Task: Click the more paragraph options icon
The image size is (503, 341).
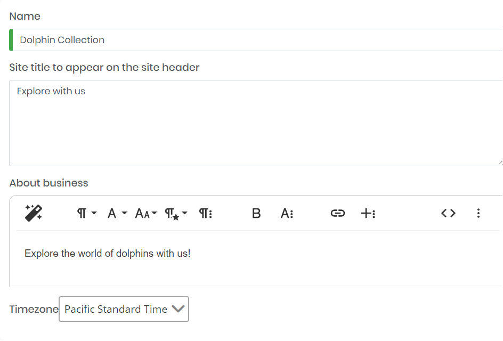Action: [206, 213]
